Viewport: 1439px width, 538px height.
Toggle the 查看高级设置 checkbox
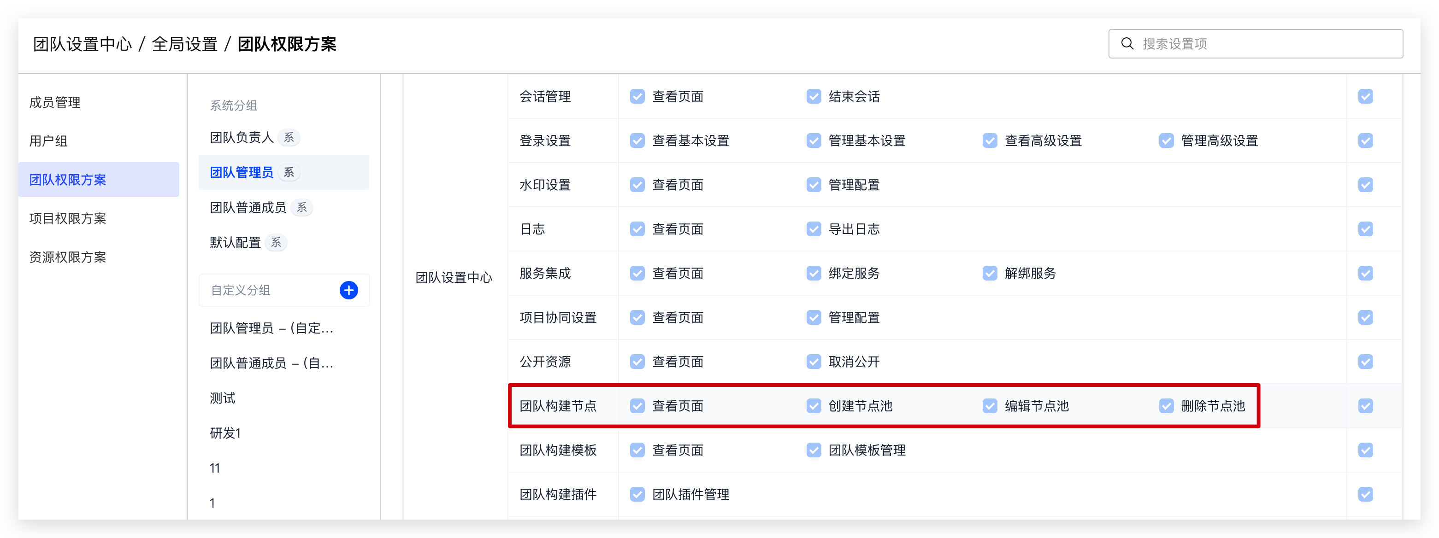pos(990,140)
